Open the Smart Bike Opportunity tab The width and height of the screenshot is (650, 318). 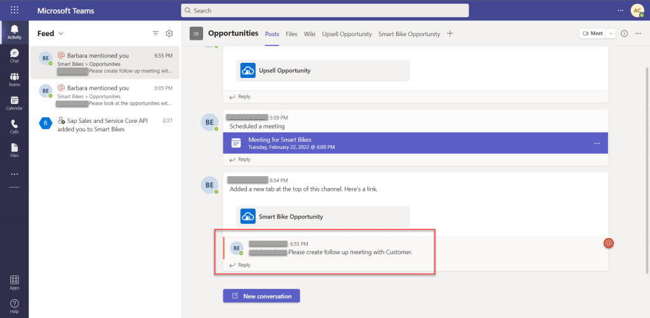[409, 34]
